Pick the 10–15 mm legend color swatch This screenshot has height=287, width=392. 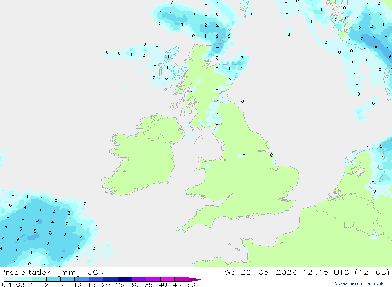82,279
